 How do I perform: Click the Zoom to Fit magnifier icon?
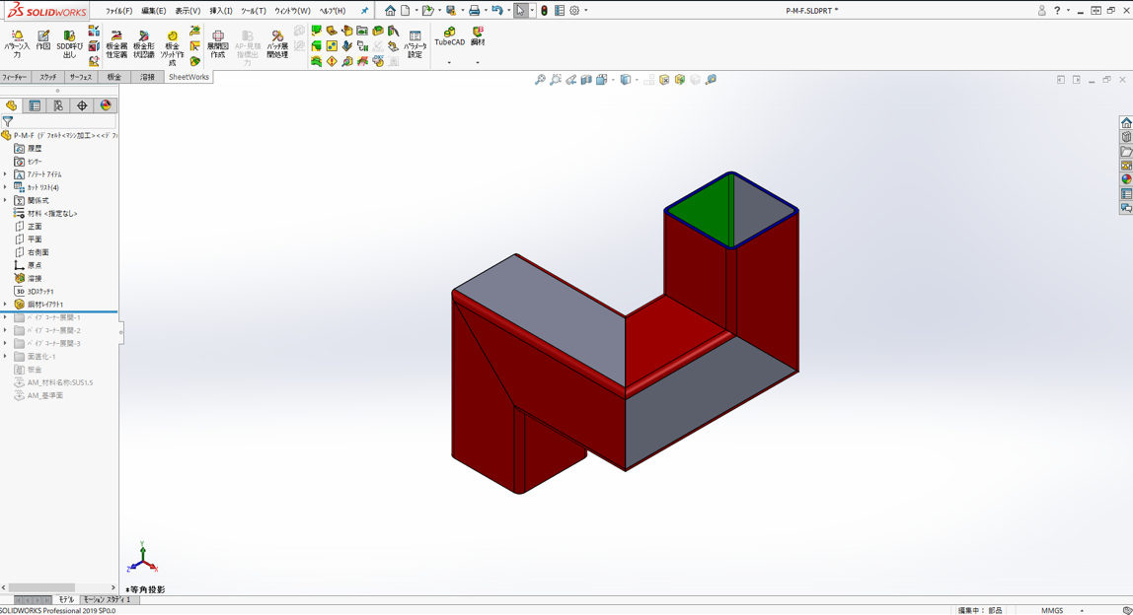pyautogui.click(x=540, y=80)
